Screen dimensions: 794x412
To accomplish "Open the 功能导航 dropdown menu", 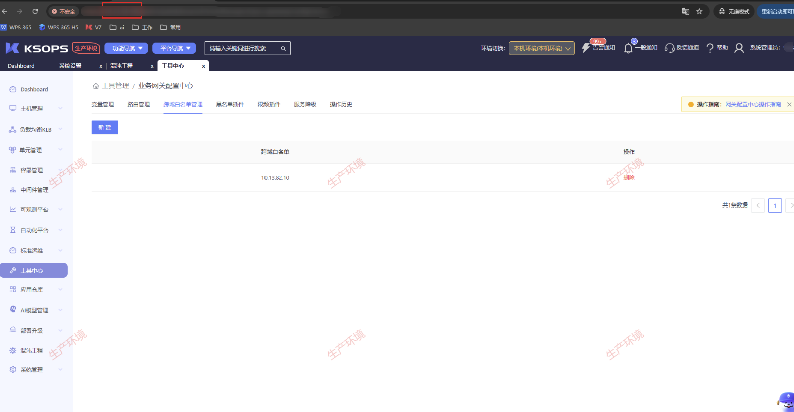I will click(x=126, y=48).
